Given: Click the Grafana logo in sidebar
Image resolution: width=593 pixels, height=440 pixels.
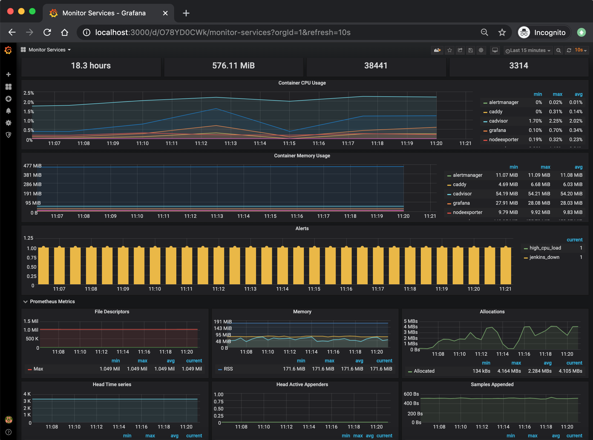Looking at the screenshot, I should pyautogui.click(x=8, y=50).
